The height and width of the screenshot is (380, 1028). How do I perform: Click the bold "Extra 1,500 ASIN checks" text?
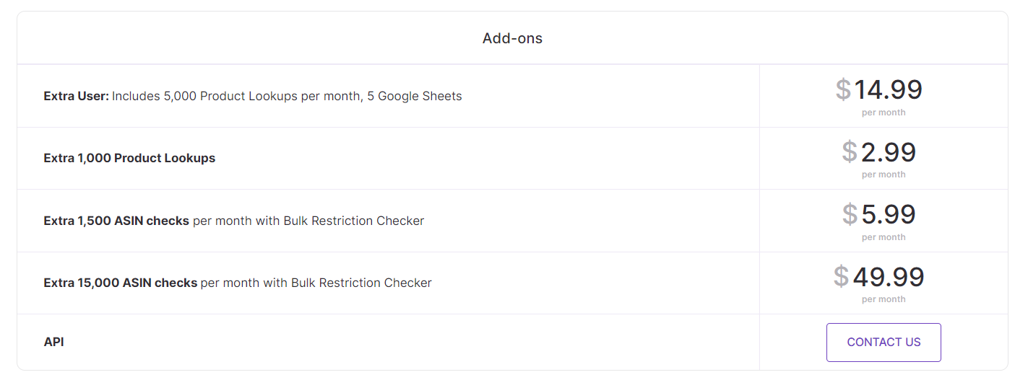116,221
